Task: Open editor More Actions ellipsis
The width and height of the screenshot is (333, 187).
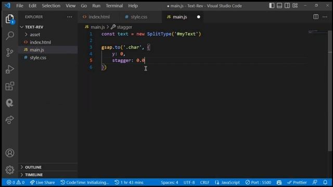Action: pos(325,17)
